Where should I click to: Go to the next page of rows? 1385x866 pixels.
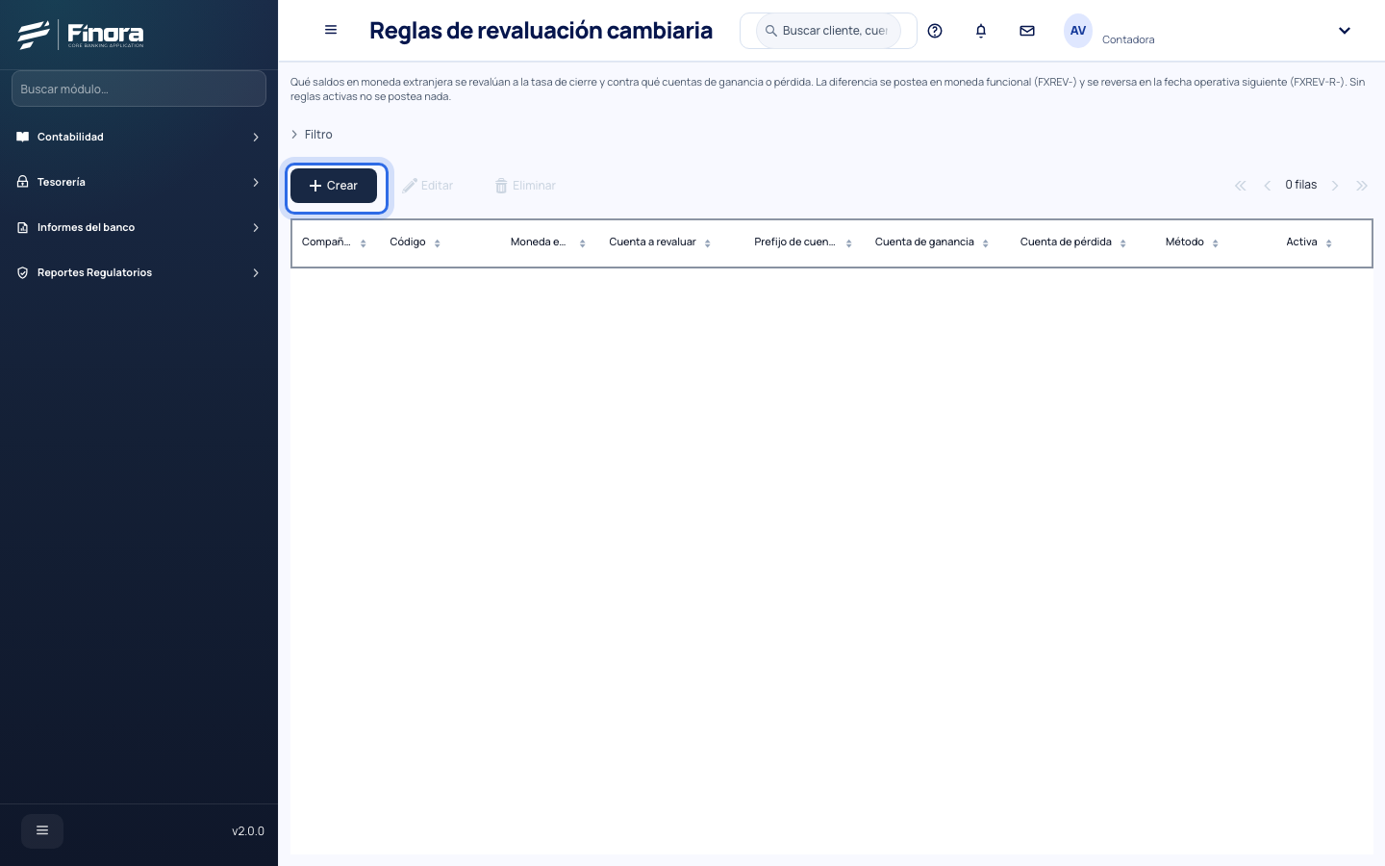(x=1335, y=186)
